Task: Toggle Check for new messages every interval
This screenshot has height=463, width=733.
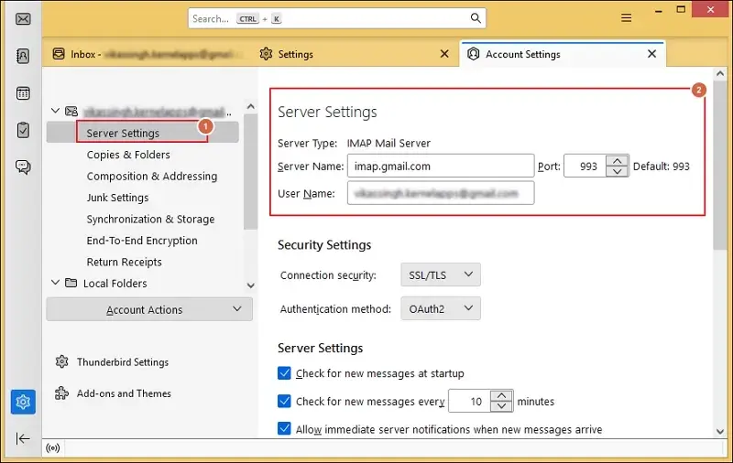Action: [x=284, y=401]
